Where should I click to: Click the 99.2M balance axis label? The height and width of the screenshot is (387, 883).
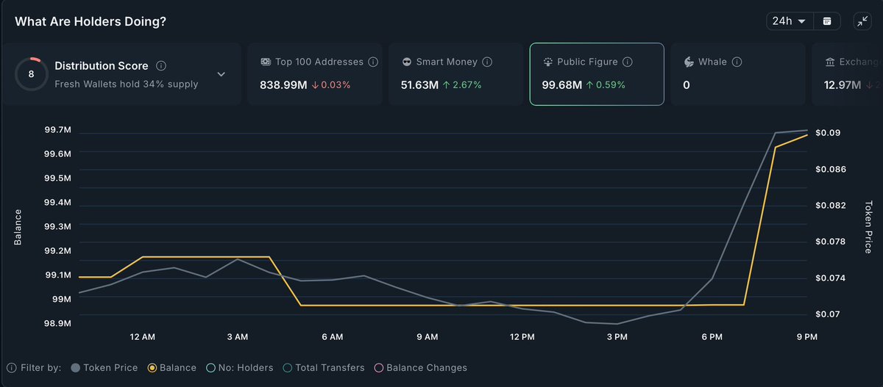(58, 250)
